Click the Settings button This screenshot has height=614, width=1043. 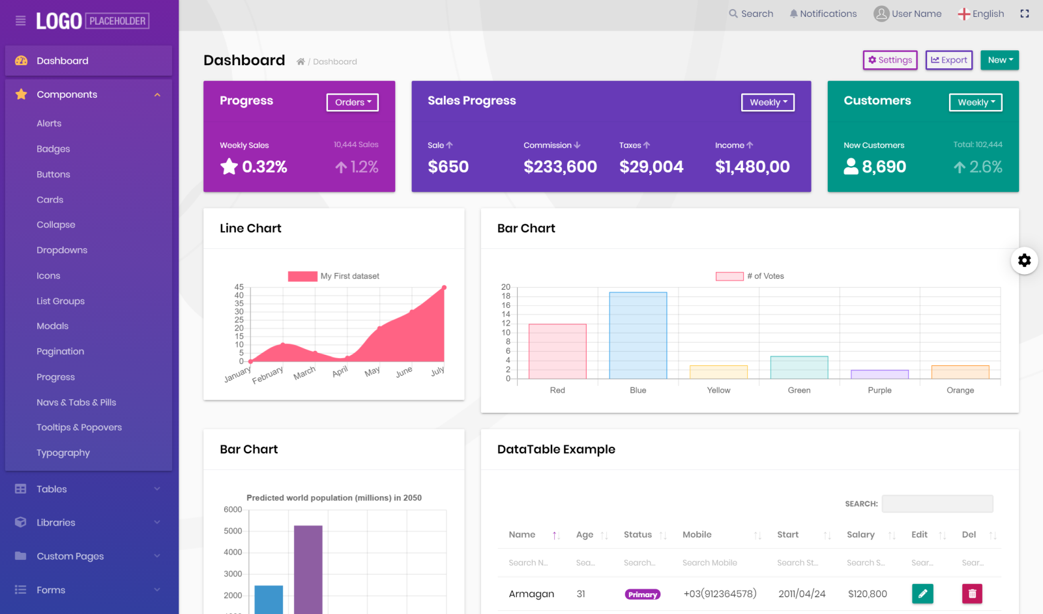(890, 60)
